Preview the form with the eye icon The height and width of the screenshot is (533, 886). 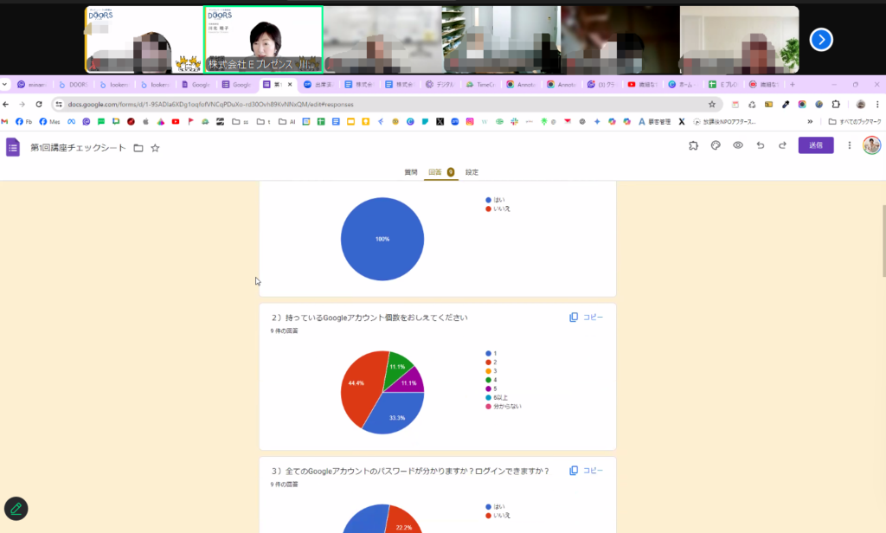(x=738, y=145)
